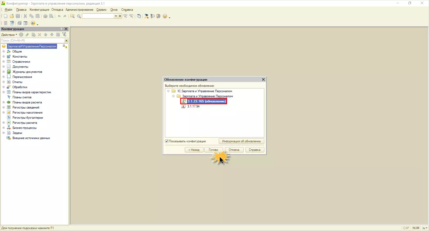The height and width of the screenshot is (231, 429).
Task: Expand the Общие tree node
Action: click(3, 51)
